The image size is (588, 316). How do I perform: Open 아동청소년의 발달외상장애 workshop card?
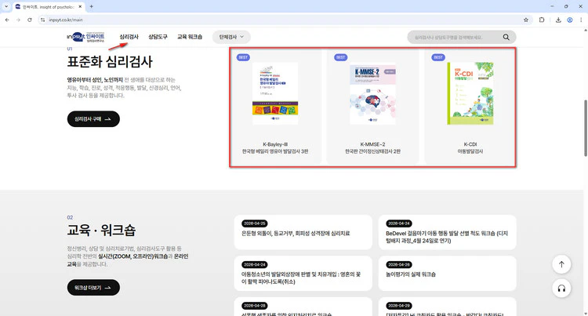pos(303,274)
